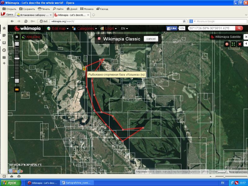Click the green fullscreen arrows icon

(x=233, y=44)
